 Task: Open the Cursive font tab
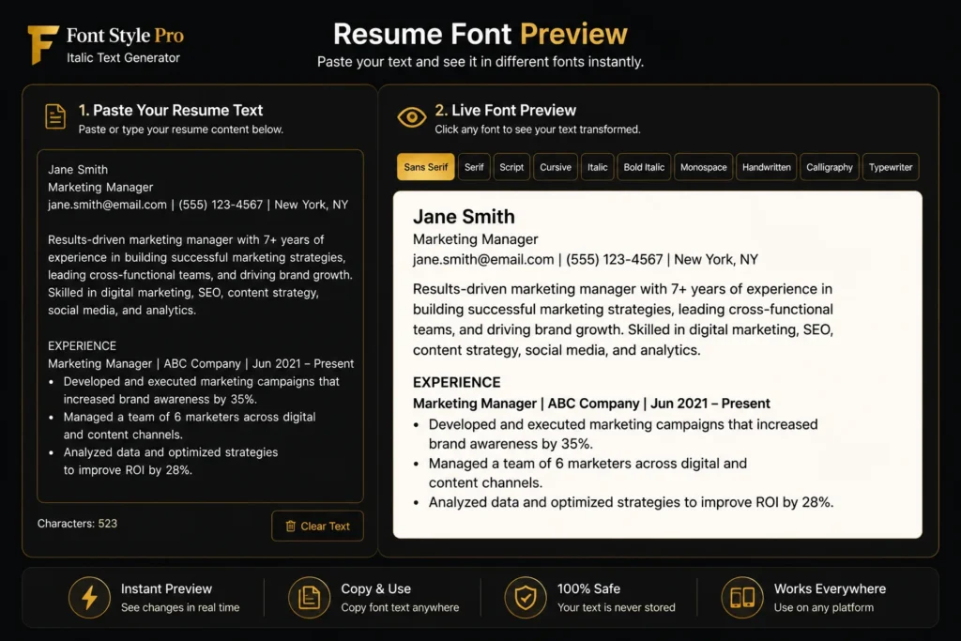(x=556, y=167)
